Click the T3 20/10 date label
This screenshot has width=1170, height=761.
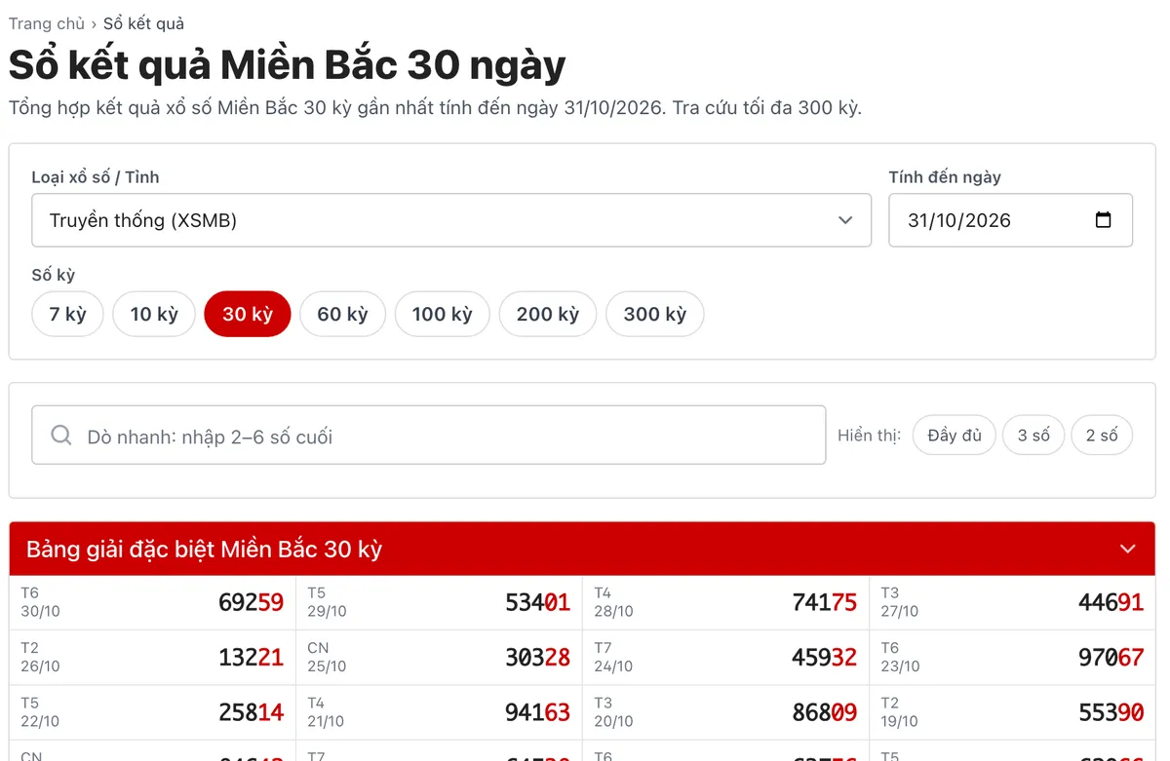click(613, 712)
